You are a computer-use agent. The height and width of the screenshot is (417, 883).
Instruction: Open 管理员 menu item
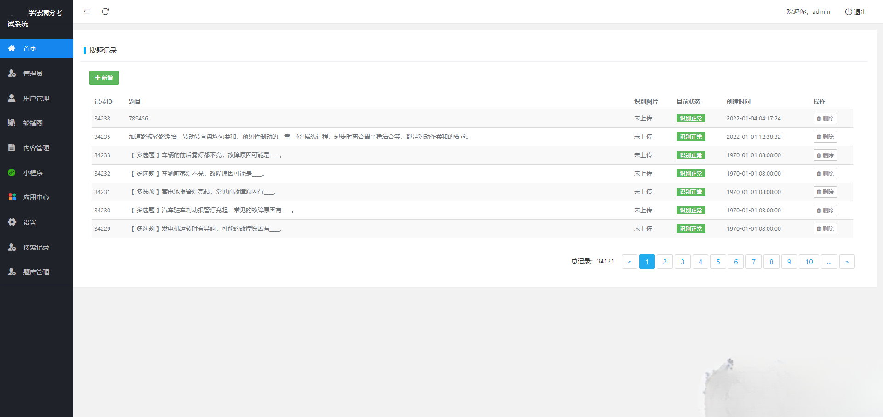[36, 73]
